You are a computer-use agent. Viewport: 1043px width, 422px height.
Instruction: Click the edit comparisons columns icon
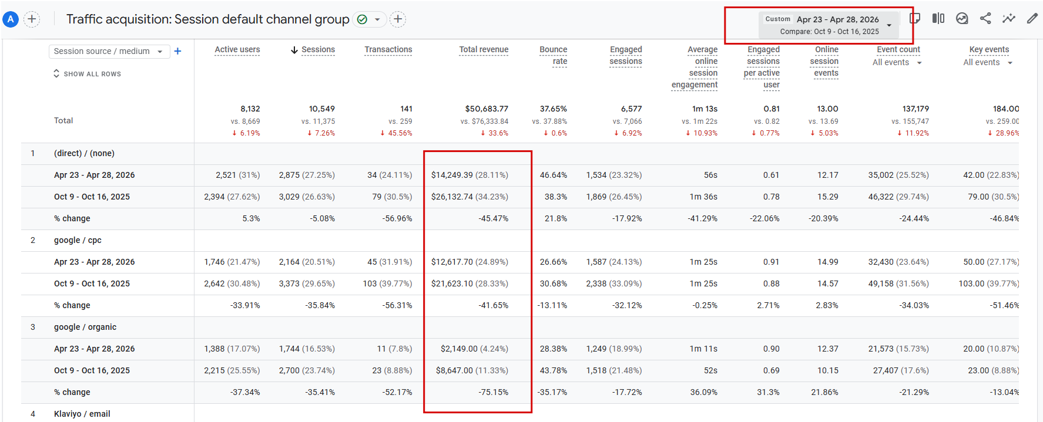click(x=938, y=19)
